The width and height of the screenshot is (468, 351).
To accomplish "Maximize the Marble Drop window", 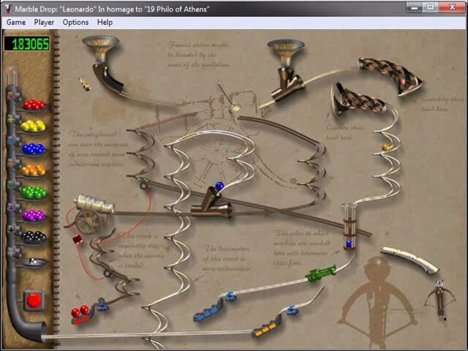I will tap(430, 7).
